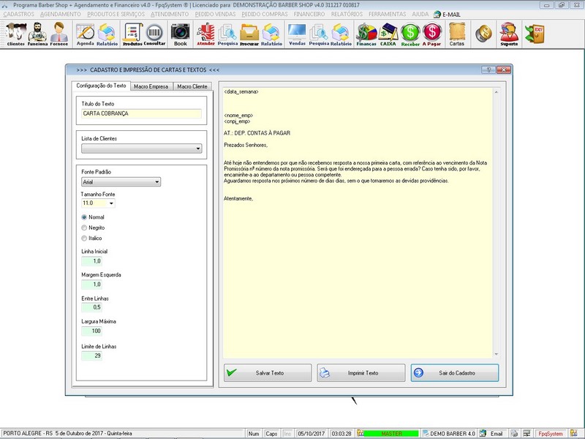Open the Book camera icon
This screenshot has width=585, height=439.
[x=180, y=34]
